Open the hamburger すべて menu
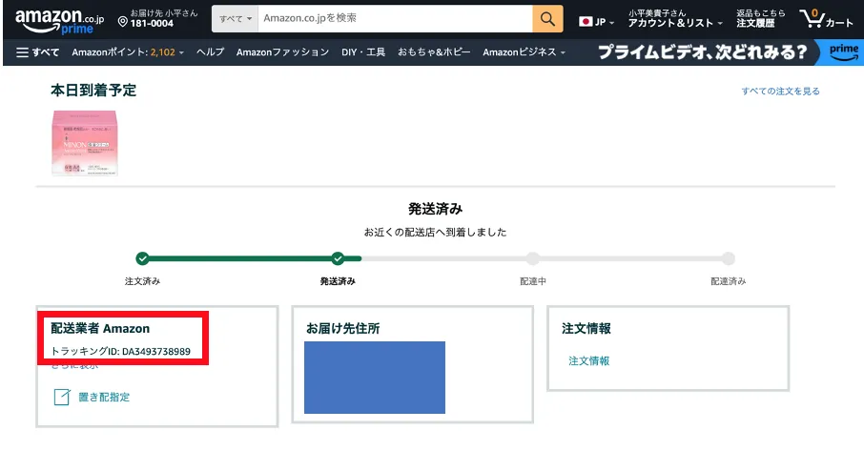The width and height of the screenshot is (864, 451). 37,52
